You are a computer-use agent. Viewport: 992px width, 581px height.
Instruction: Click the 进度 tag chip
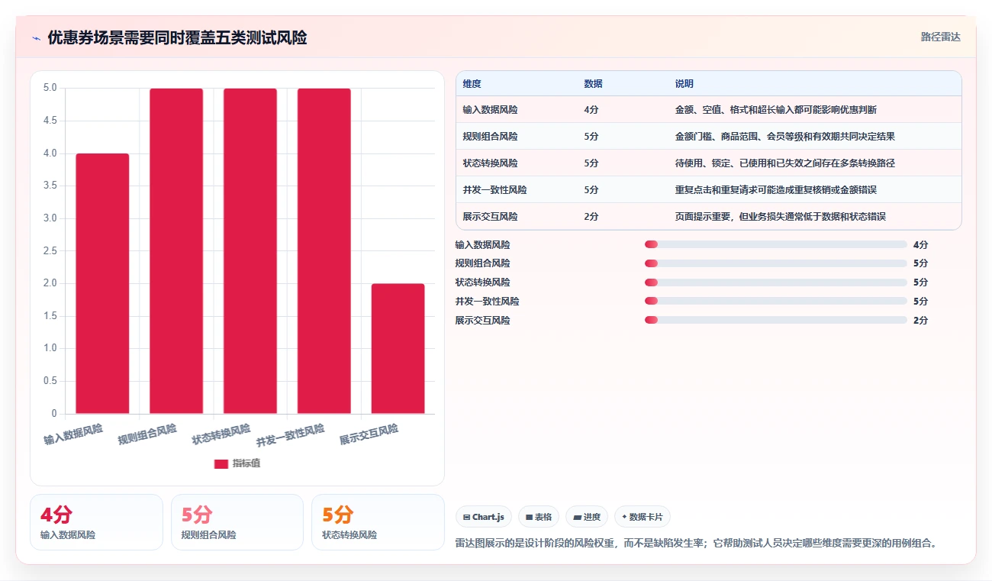tap(587, 517)
